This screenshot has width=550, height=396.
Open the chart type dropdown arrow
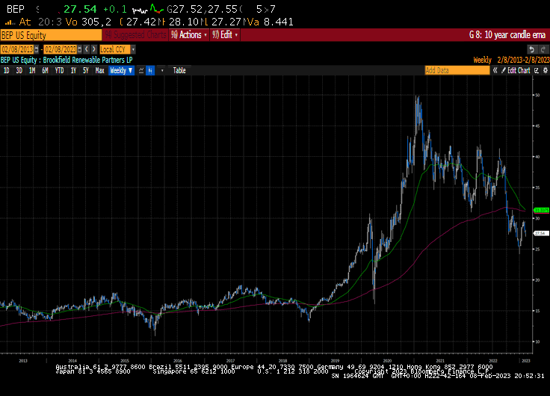pyautogui.click(x=161, y=70)
